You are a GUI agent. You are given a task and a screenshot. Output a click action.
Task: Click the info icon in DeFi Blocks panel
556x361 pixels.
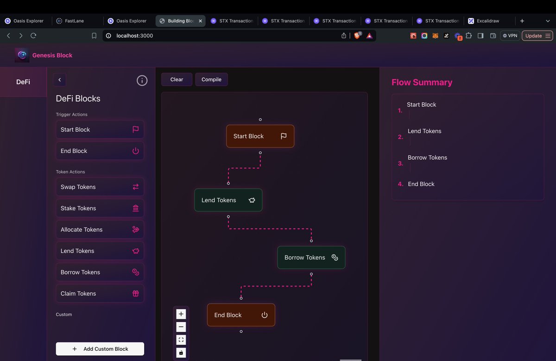(142, 81)
